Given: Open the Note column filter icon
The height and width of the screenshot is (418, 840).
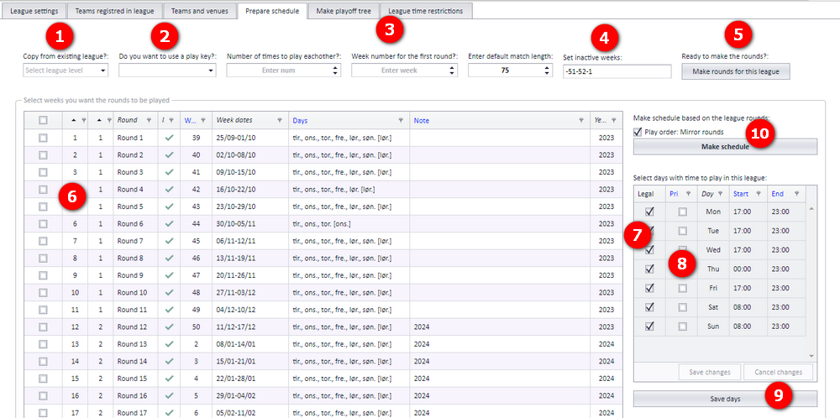Looking at the screenshot, I should click(x=581, y=120).
